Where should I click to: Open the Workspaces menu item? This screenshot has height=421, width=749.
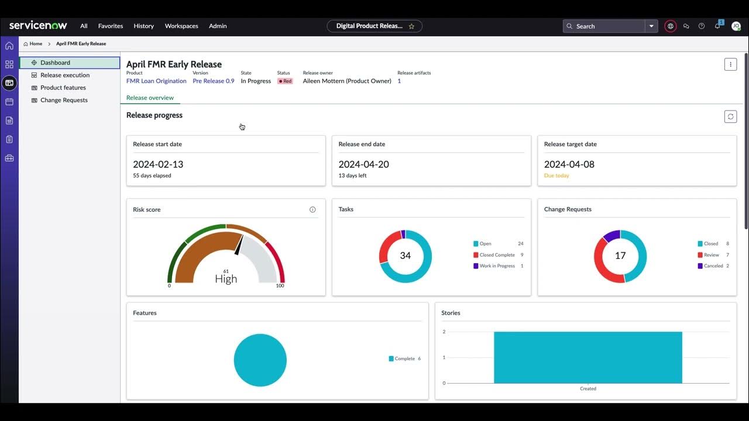[181, 26]
